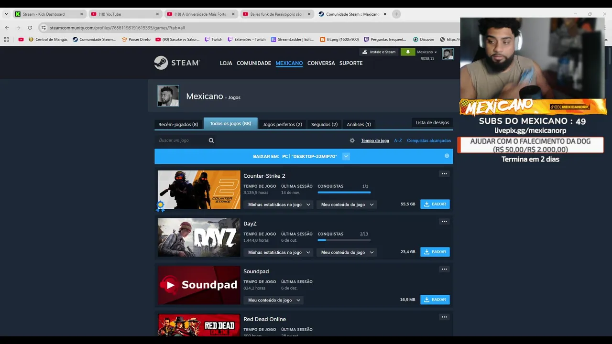Switch to Análises (1) tab
Screen dimensions: 612x344
(x=359, y=124)
